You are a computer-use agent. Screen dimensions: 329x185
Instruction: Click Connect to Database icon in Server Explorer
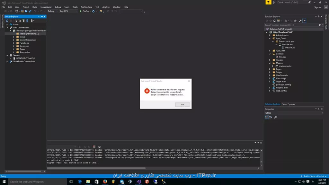click(x=16, y=21)
